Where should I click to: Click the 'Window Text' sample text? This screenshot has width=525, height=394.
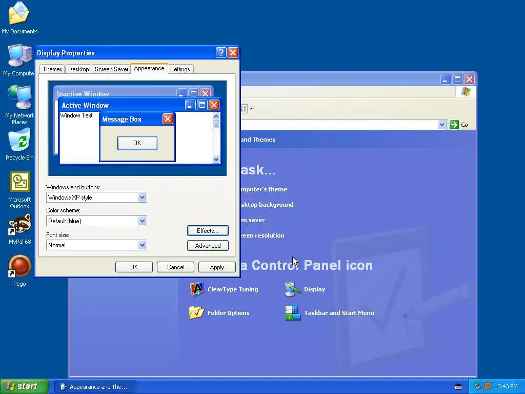[x=76, y=115]
